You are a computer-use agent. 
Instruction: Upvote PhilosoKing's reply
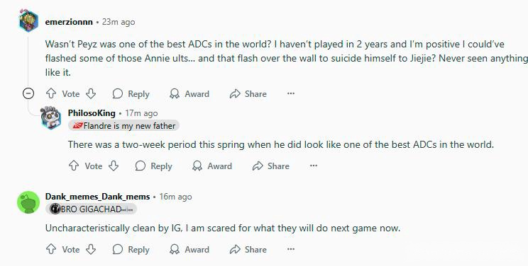[74, 166]
